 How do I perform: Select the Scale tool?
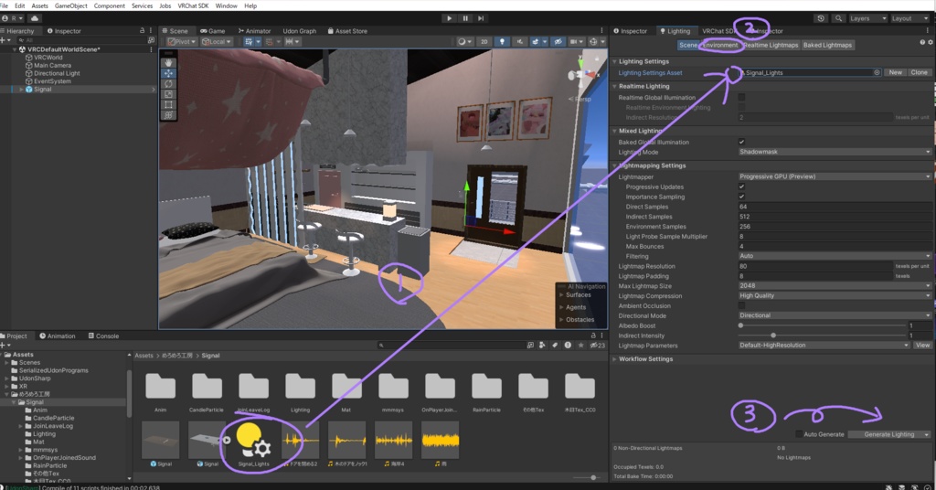[168, 93]
